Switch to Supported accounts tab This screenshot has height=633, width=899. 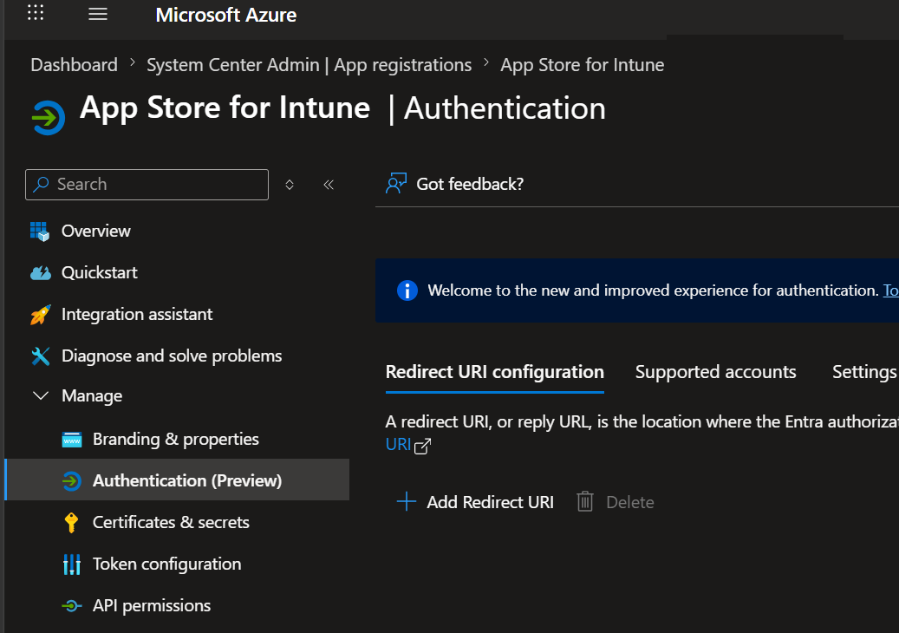coord(715,372)
